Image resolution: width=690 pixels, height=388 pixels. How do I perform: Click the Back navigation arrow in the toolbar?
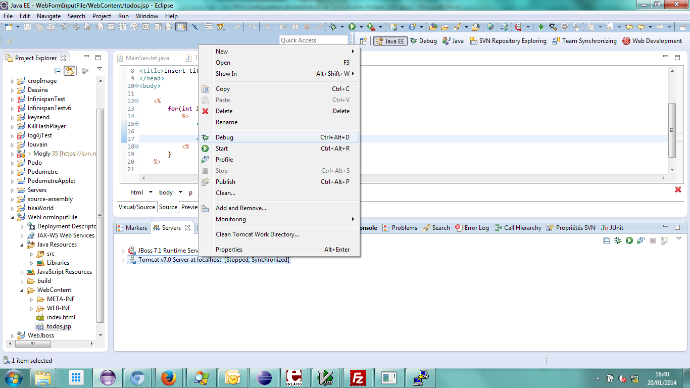point(640,27)
